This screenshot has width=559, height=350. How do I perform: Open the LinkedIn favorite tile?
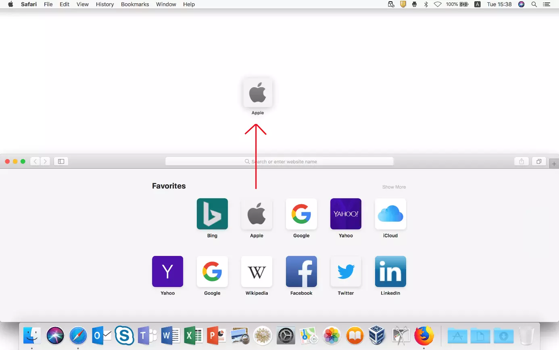[x=390, y=271]
